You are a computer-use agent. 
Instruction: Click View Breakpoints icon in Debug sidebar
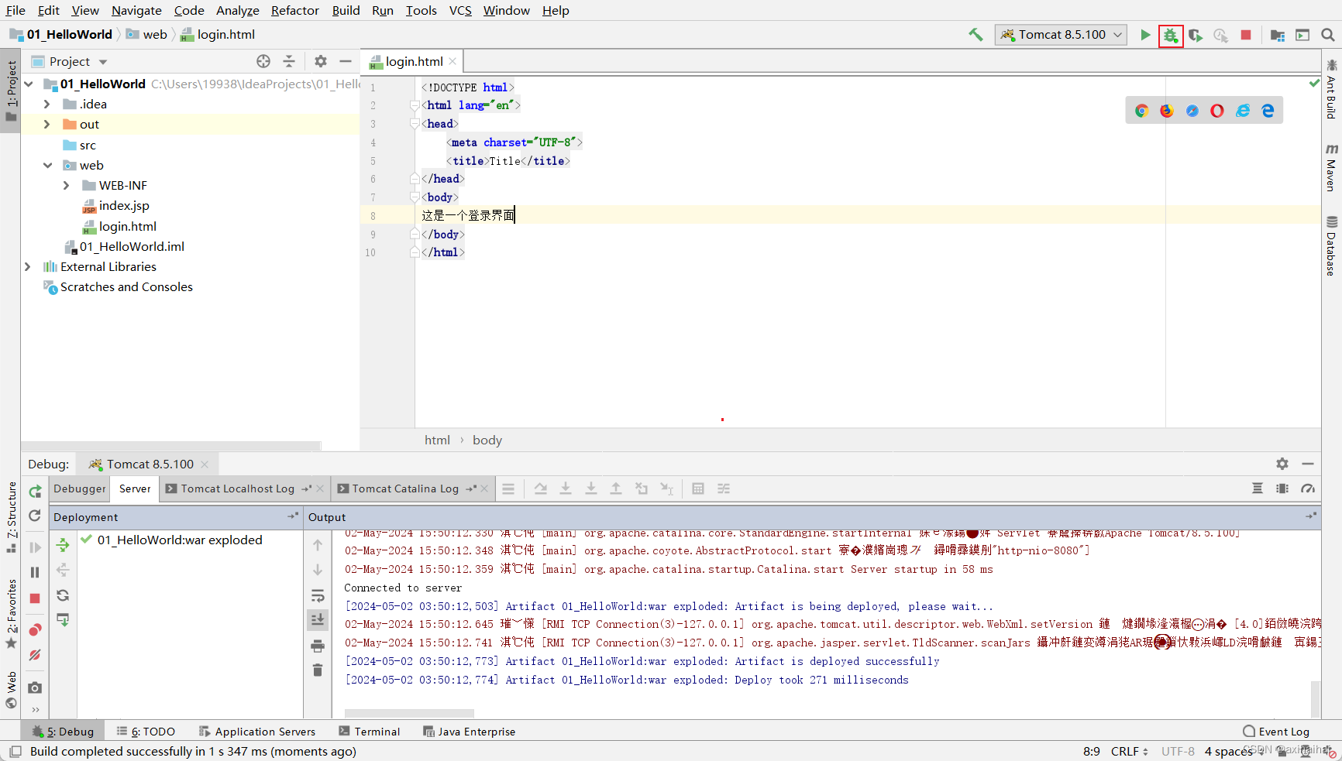(x=35, y=629)
